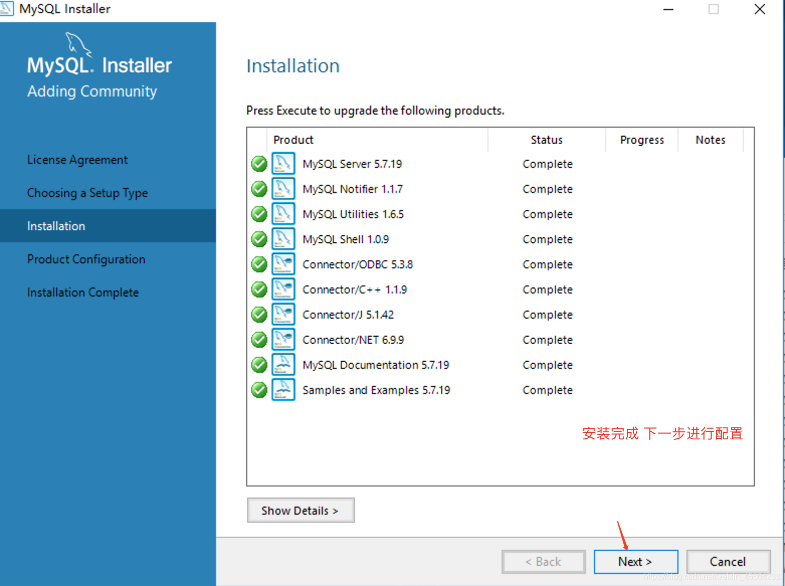Click the Connector/NET 6.9.9 product icon
The height and width of the screenshot is (586, 785).
(283, 339)
